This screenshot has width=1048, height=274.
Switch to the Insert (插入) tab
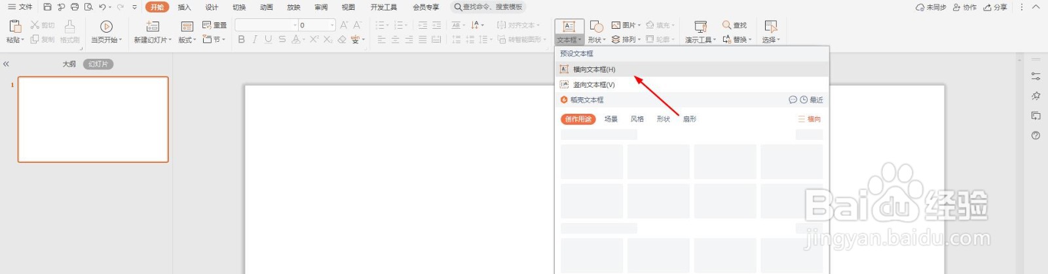tap(185, 7)
